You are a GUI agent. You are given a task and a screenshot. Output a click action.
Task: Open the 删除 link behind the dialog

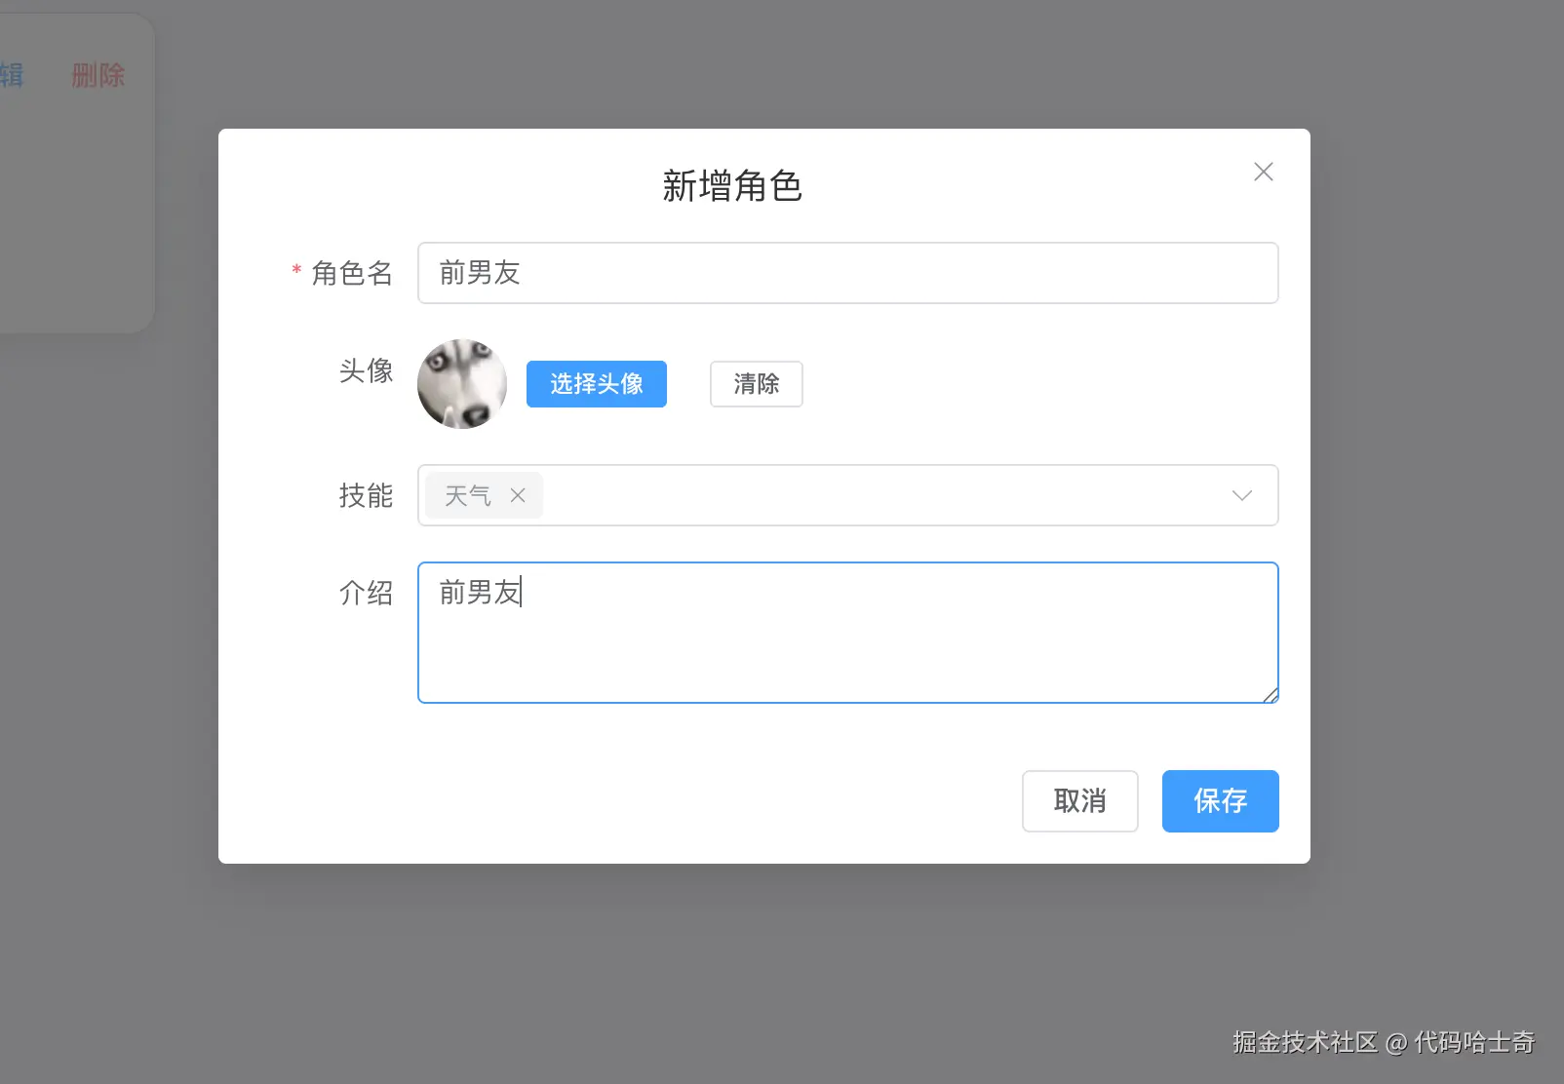[x=97, y=75]
